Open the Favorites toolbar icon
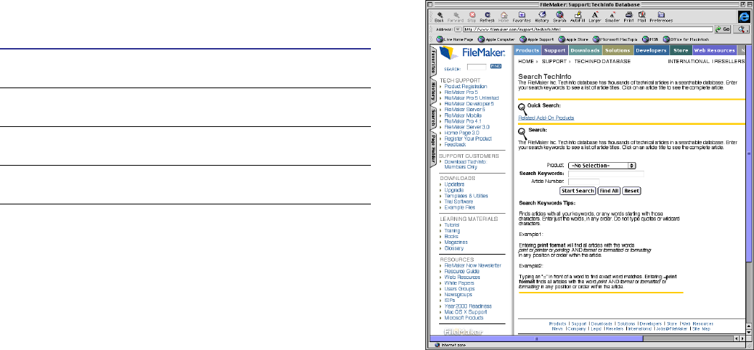Screen dimensions: 754x350 click(522, 15)
